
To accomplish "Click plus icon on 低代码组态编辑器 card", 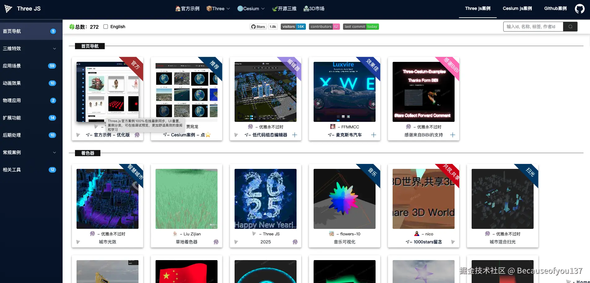I will 295,135.
